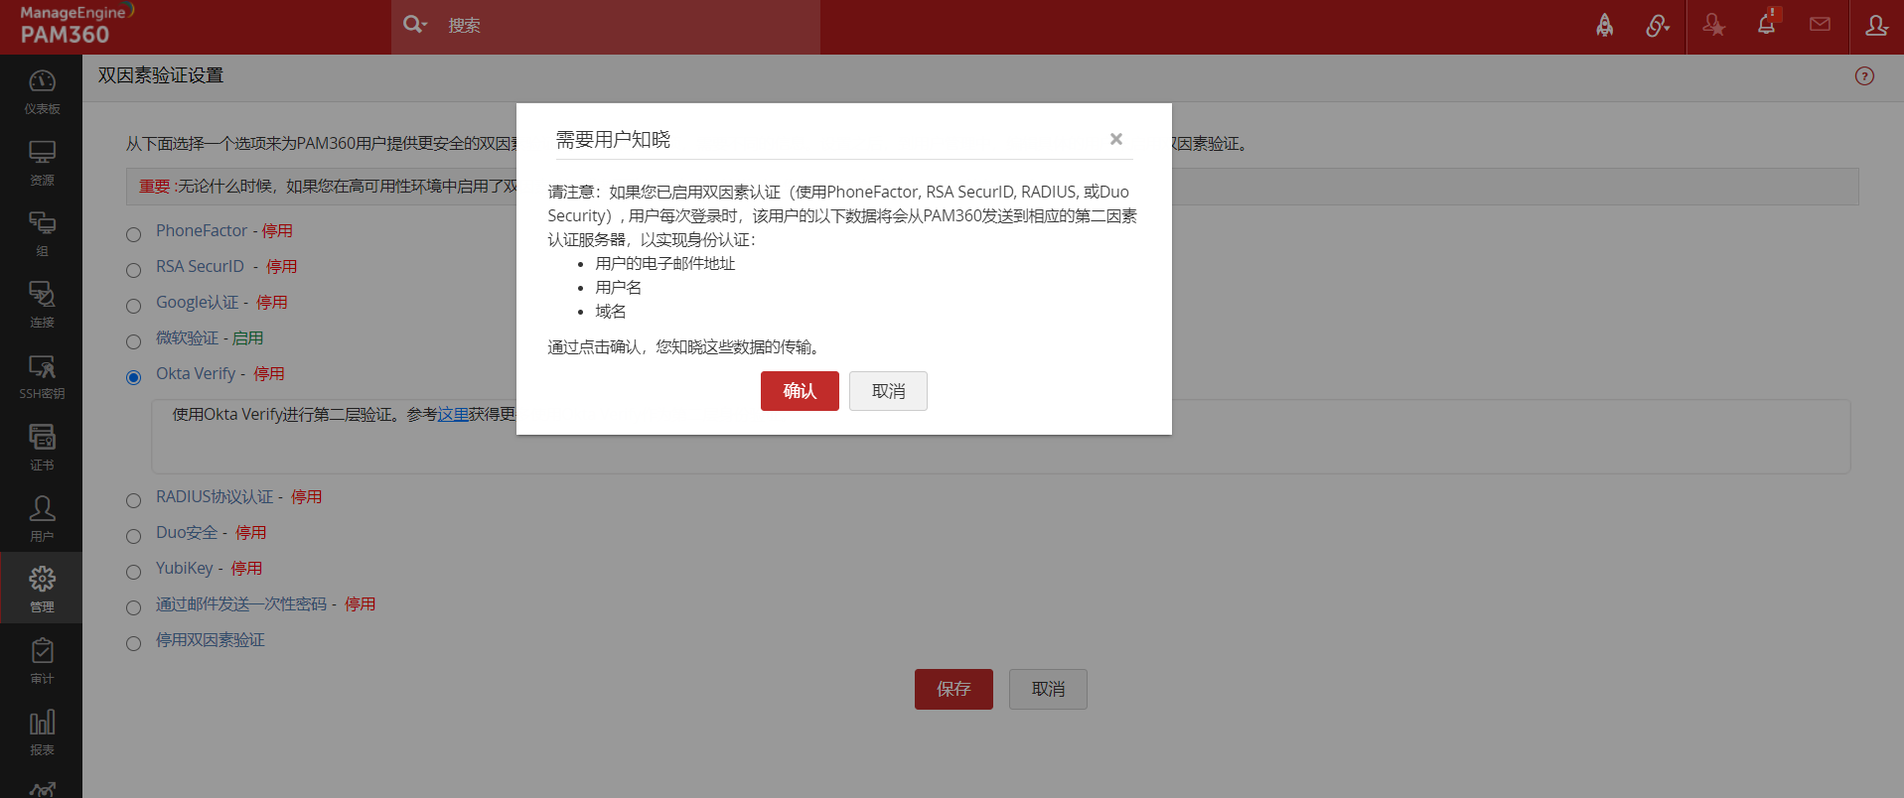Open the Certificates (证书) sidebar icon
Image resolution: width=1904 pixels, height=798 pixels.
42,448
